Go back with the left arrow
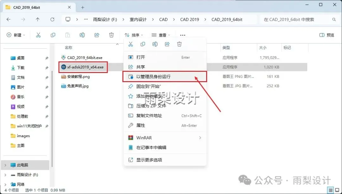The image size is (342, 194). click(9, 19)
